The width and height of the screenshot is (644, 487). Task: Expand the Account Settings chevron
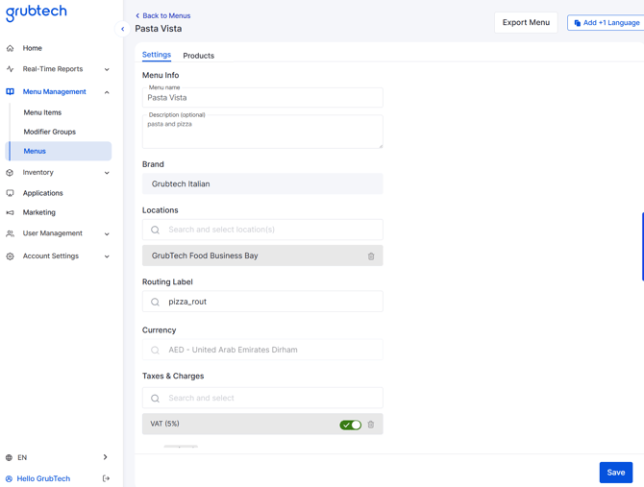point(107,256)
